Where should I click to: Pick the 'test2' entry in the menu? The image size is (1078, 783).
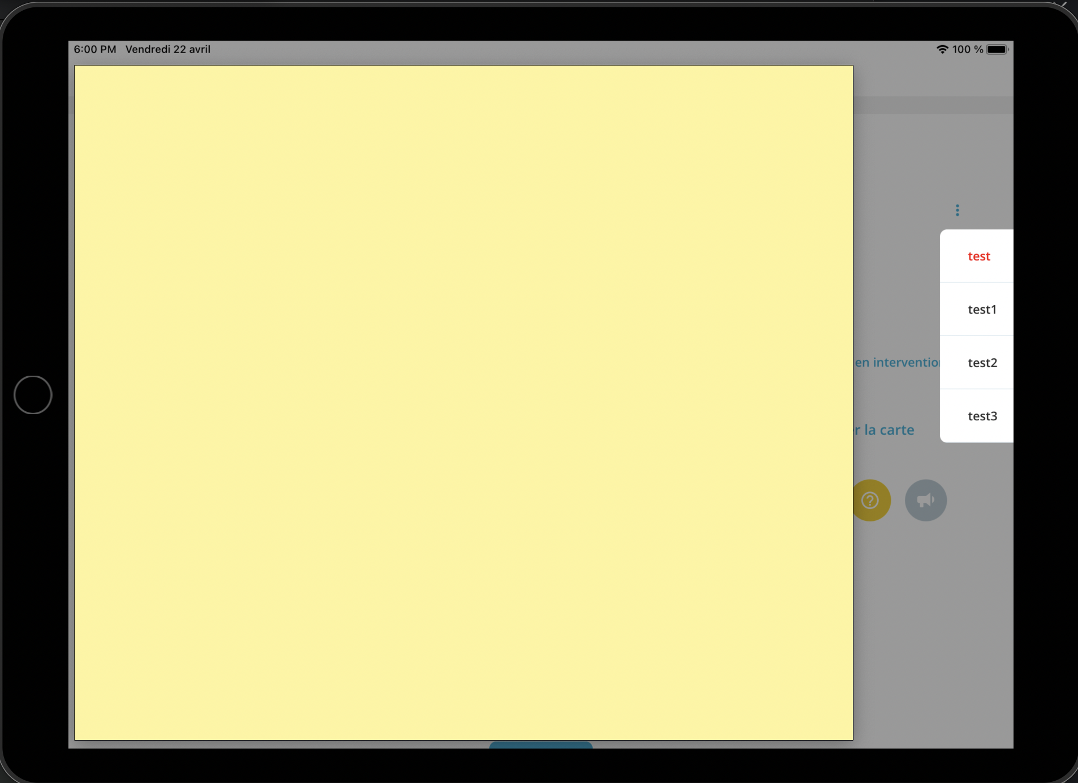click(x=982, y=362)
